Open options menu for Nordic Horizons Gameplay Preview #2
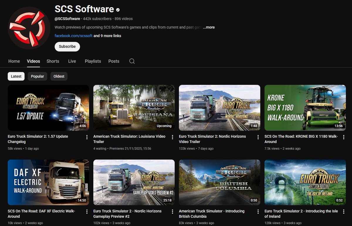Image resolution: width=352 pixels, height=226 pixels. pyautogui.click(x=172, y=212)
